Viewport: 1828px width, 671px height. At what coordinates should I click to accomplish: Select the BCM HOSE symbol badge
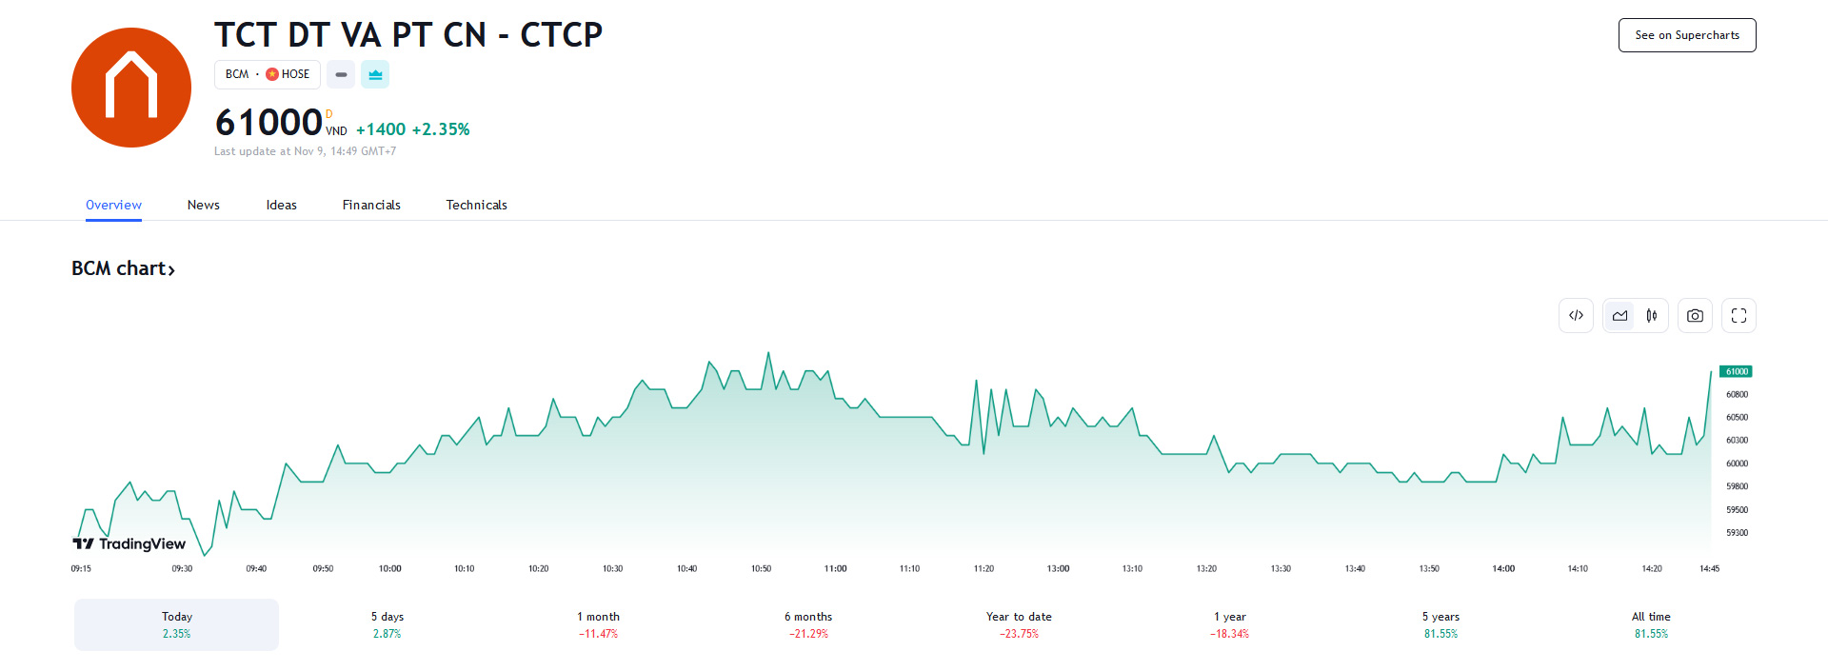tap(267, 74)
